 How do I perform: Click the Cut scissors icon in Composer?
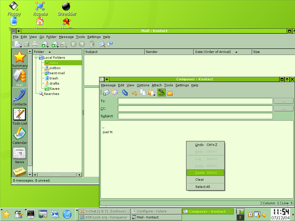135,92
